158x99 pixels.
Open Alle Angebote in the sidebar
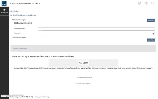pyautogui.click(x=4, y=11)
